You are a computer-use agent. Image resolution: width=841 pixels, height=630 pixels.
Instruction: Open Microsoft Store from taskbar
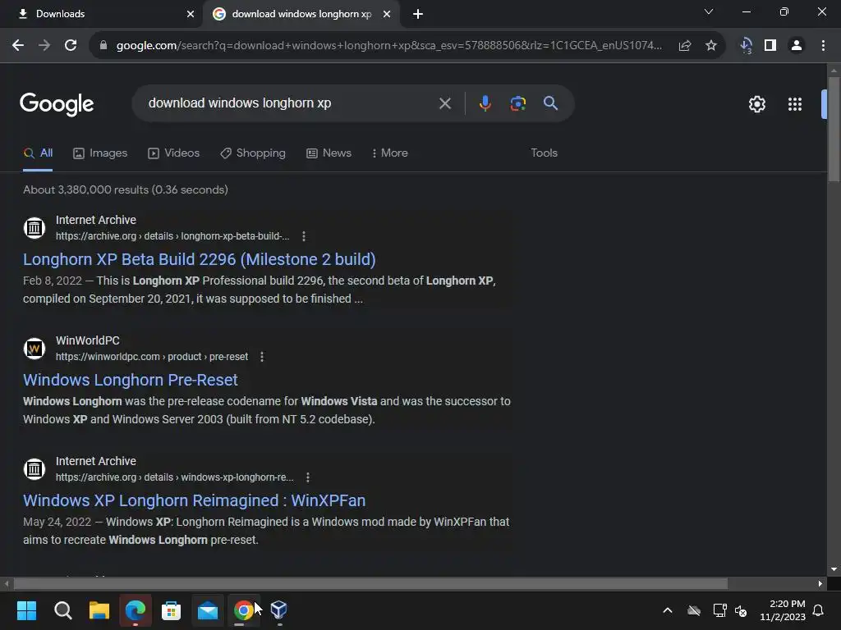[x=171, y=610]
